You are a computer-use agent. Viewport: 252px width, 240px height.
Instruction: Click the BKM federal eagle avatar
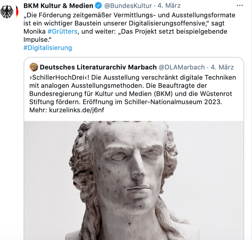pos(9,12)
